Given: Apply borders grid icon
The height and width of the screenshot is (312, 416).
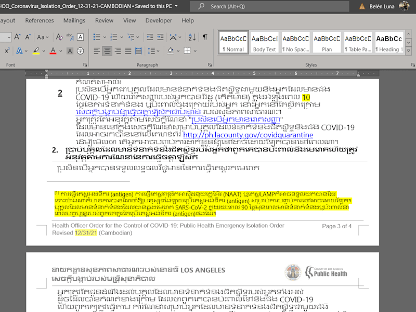Looking at the screenshot, I should point(187,50).
